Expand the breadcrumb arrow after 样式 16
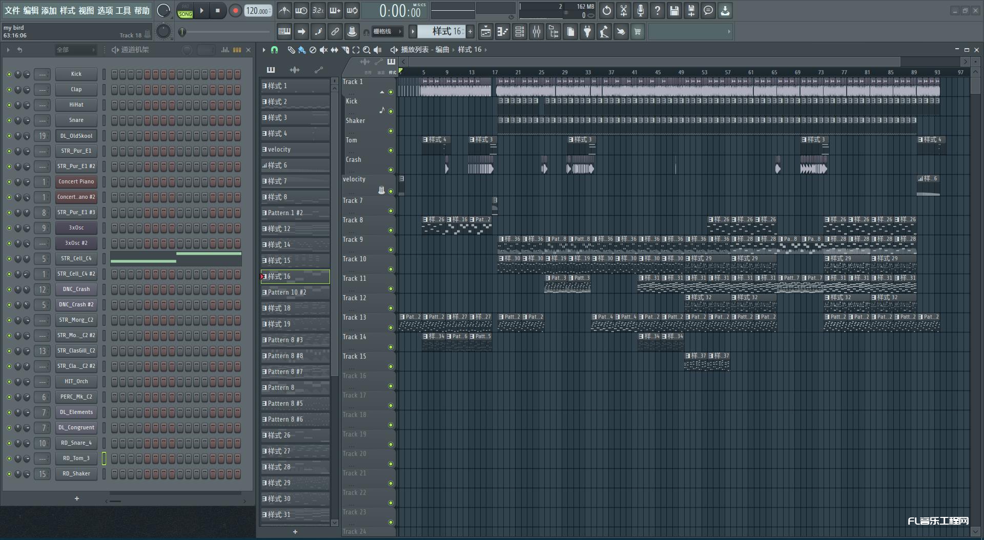984x540 pixels. [485, 50]
